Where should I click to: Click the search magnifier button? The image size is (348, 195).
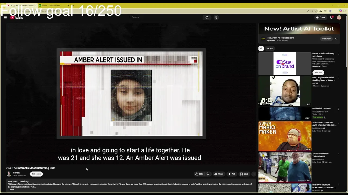click(207, 17)
